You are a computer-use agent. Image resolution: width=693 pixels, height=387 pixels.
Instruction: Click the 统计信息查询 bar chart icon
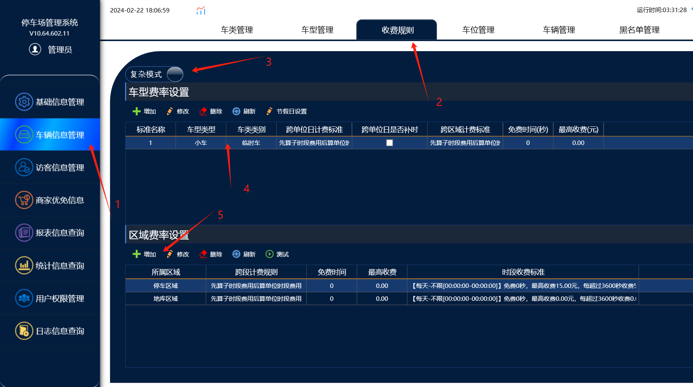(x=24, y=265)
